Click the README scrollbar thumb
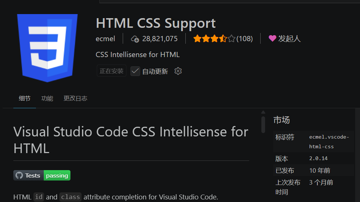The width and height of the screenshot is (360, 202). coord(263,125)
